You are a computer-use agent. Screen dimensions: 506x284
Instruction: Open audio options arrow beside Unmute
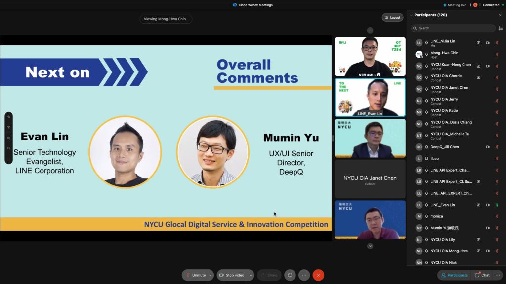211,275
